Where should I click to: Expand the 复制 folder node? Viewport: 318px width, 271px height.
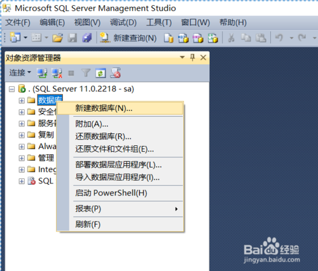click(x=22, y=135)
